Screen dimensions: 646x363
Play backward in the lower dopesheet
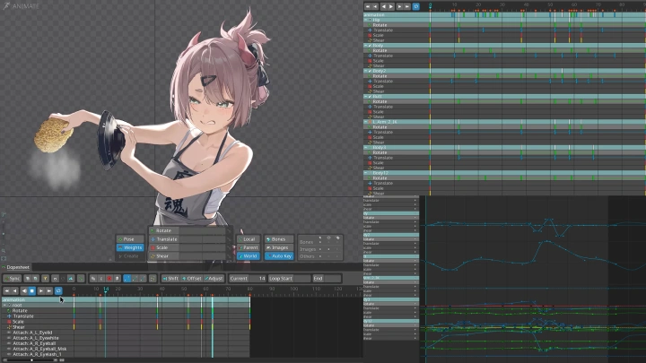[24, 290]
